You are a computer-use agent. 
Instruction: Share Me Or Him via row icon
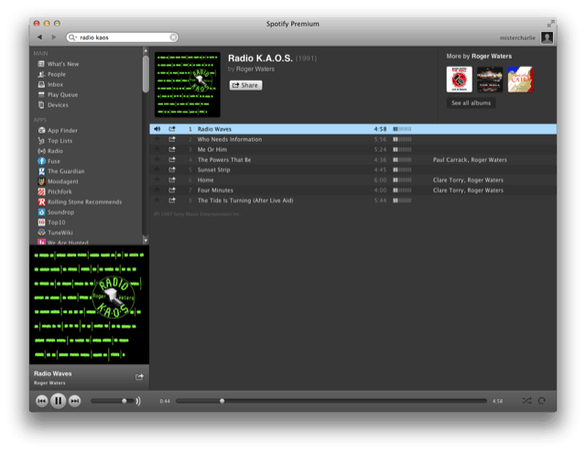coord(172,149)
